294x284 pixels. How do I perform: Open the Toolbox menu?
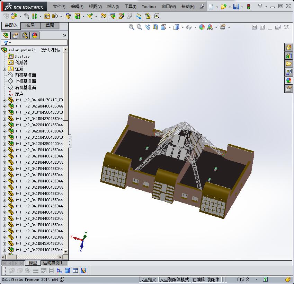coord(149,7)
